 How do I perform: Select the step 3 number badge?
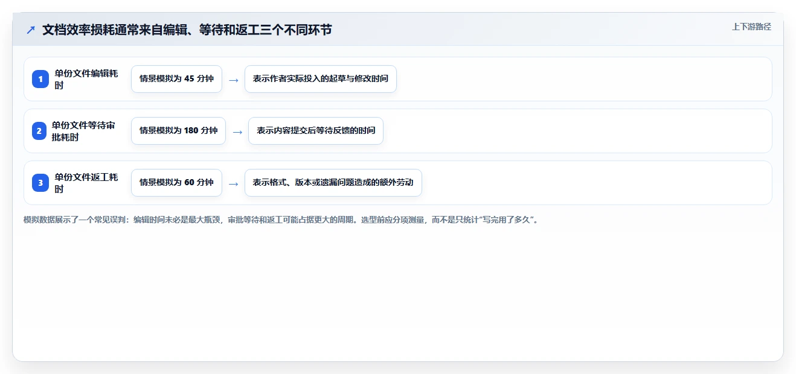coord(40,183)
